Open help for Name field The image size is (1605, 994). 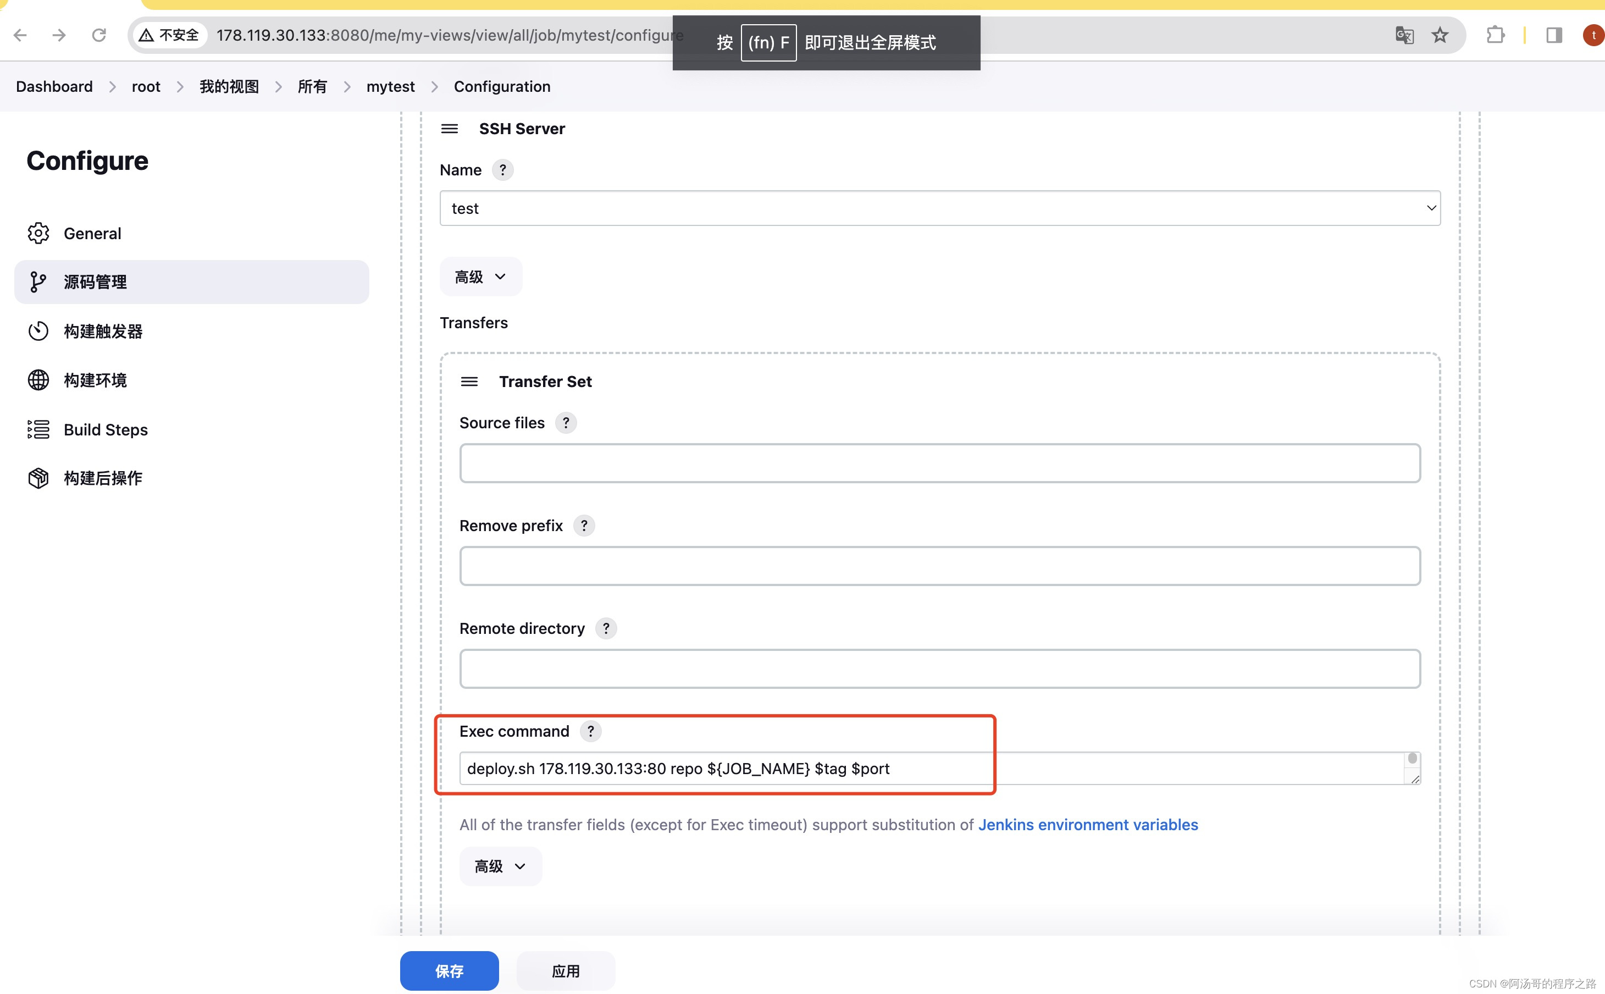pos(503,170)
